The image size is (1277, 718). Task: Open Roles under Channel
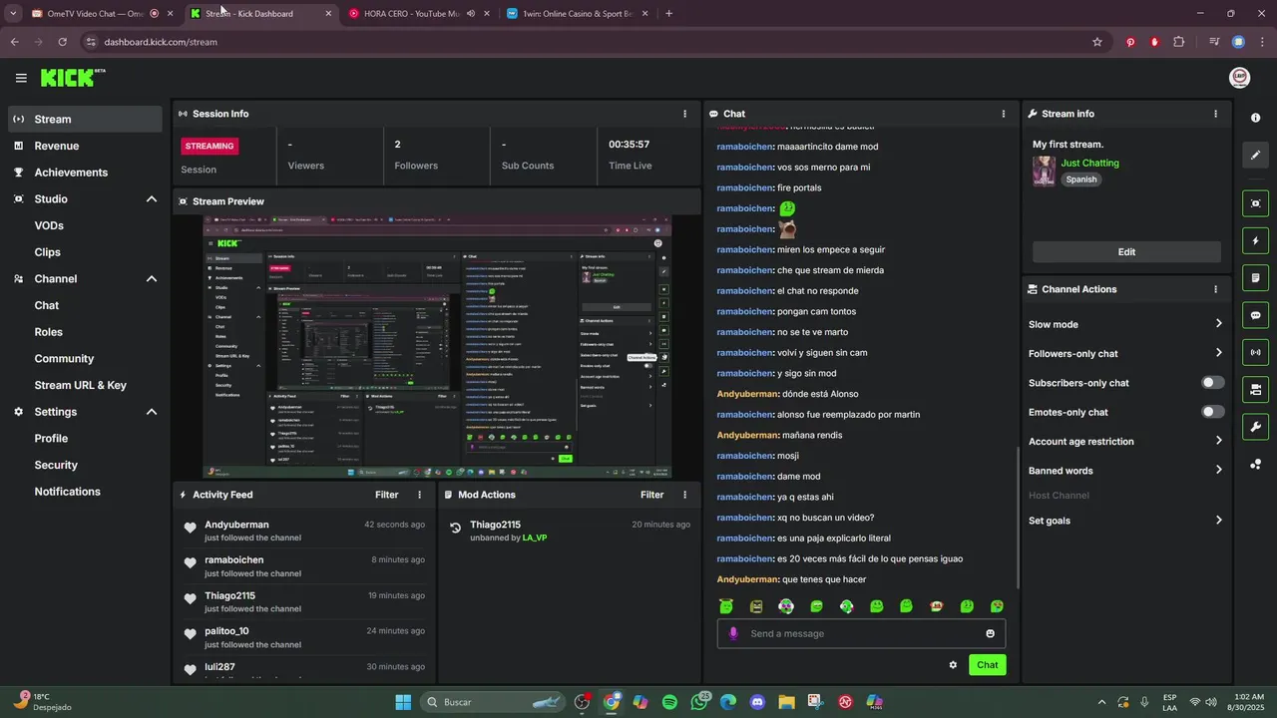49,332
